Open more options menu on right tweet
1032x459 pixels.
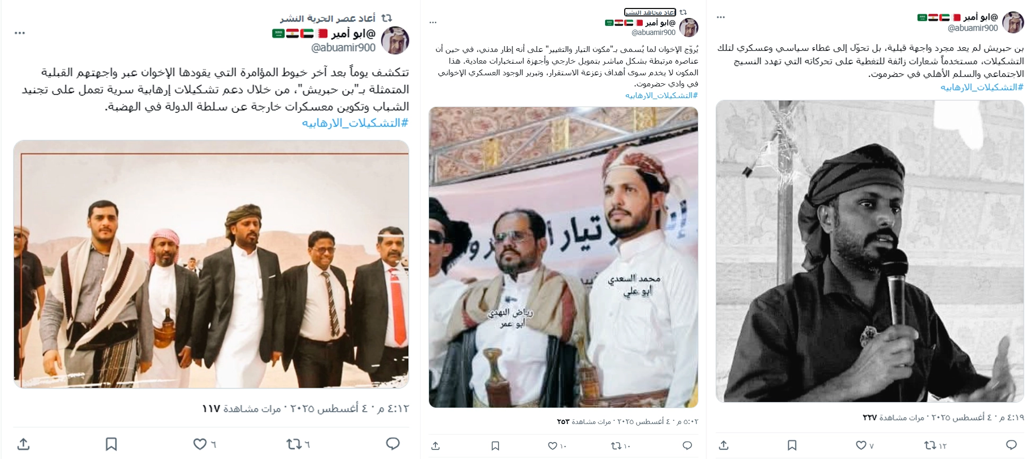click(x=721, y=17)
